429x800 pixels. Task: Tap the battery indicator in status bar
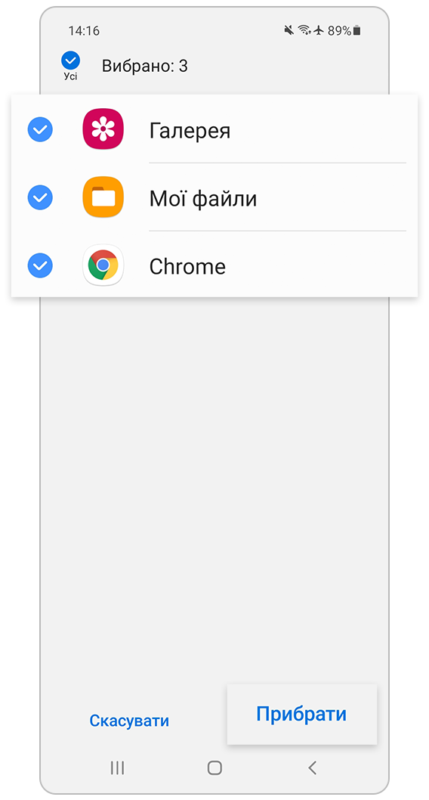pyautogui.click(x=356, y=31)
